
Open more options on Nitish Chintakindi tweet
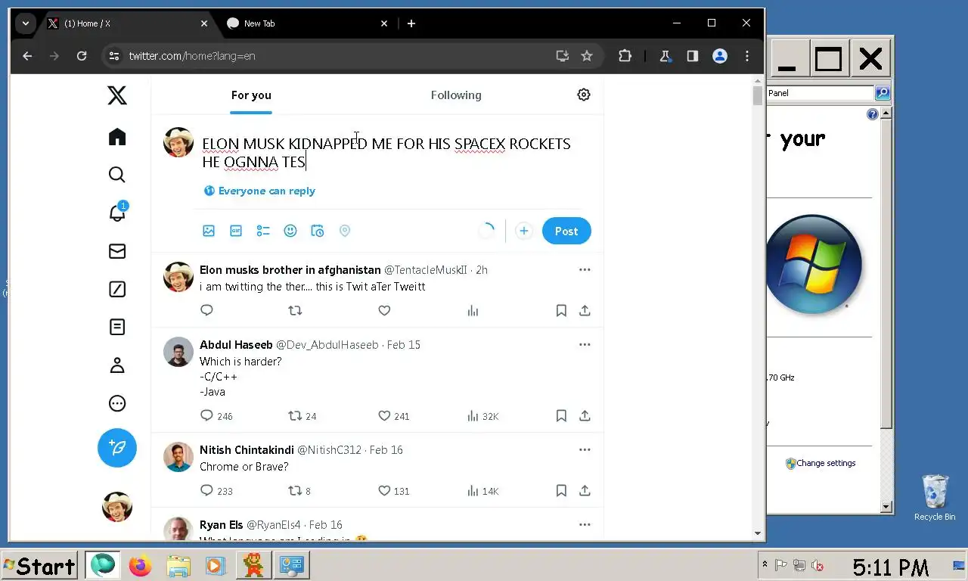585,449
